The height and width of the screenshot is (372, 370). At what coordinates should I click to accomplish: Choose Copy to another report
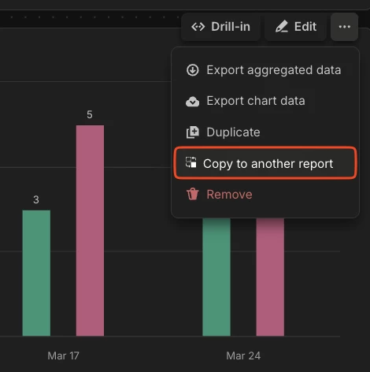265,163
